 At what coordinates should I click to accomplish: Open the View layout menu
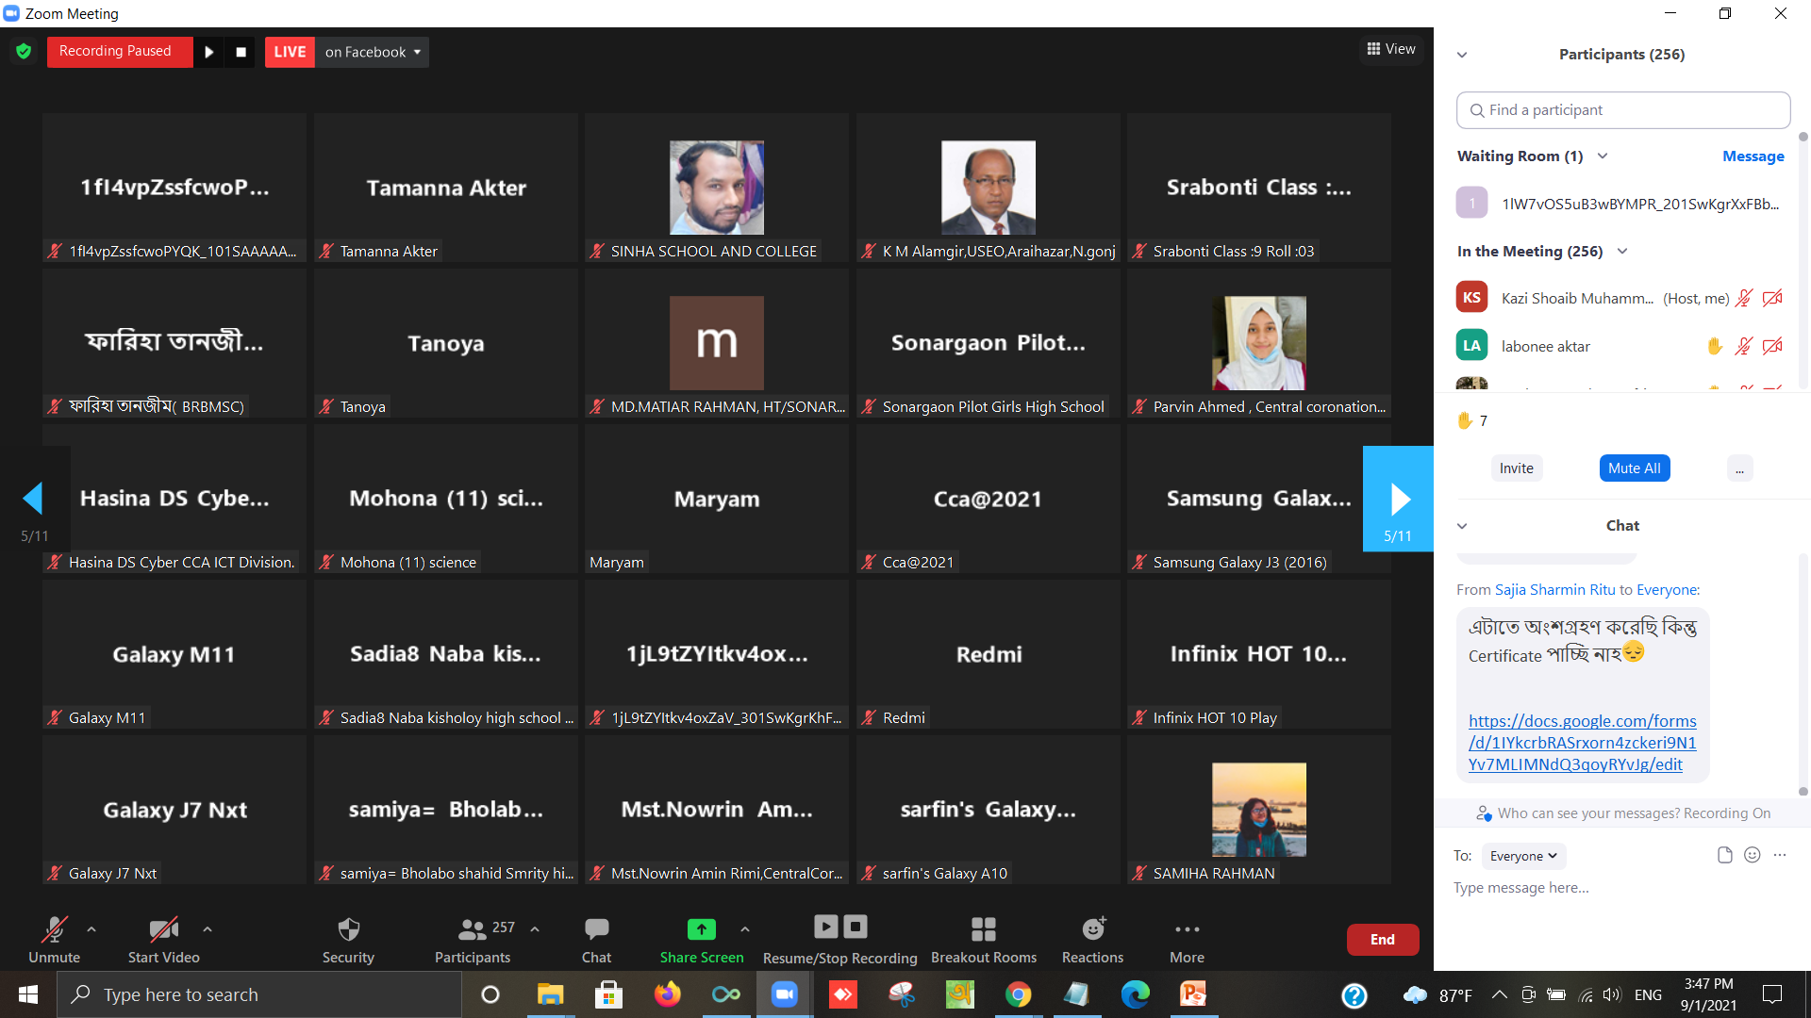coord(1391,49)
